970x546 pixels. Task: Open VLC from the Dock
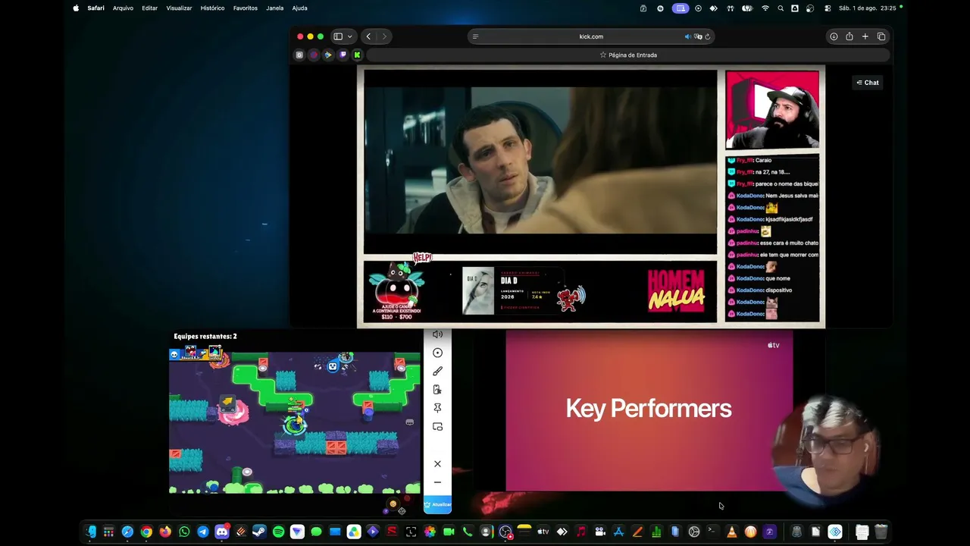pos(731,532)
